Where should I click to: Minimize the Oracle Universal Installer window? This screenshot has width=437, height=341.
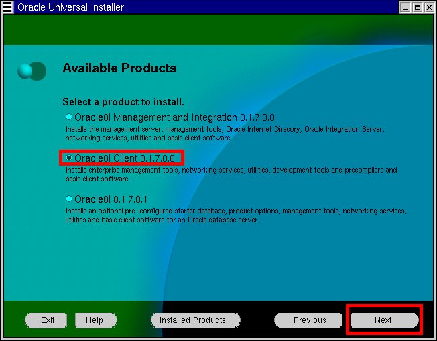405,7
